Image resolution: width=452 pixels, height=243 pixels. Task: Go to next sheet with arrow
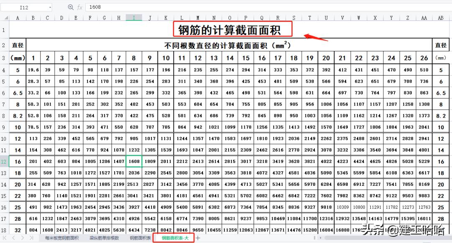tap(22, 238)
